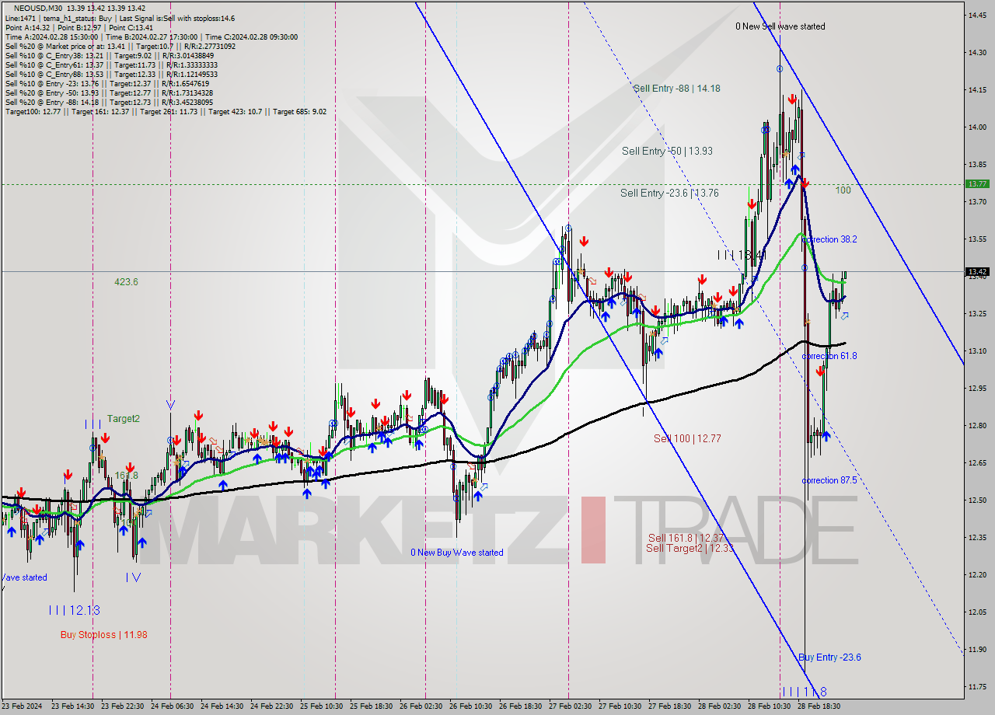Select the 'Buy Stoploss | 11.98' label
This screenshot has height=715, width=995.
coord(104,635)
